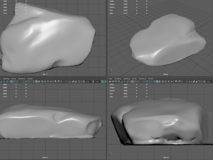
Task: Open Shading menu in side view panel
Action: click(x=118, y=79)
